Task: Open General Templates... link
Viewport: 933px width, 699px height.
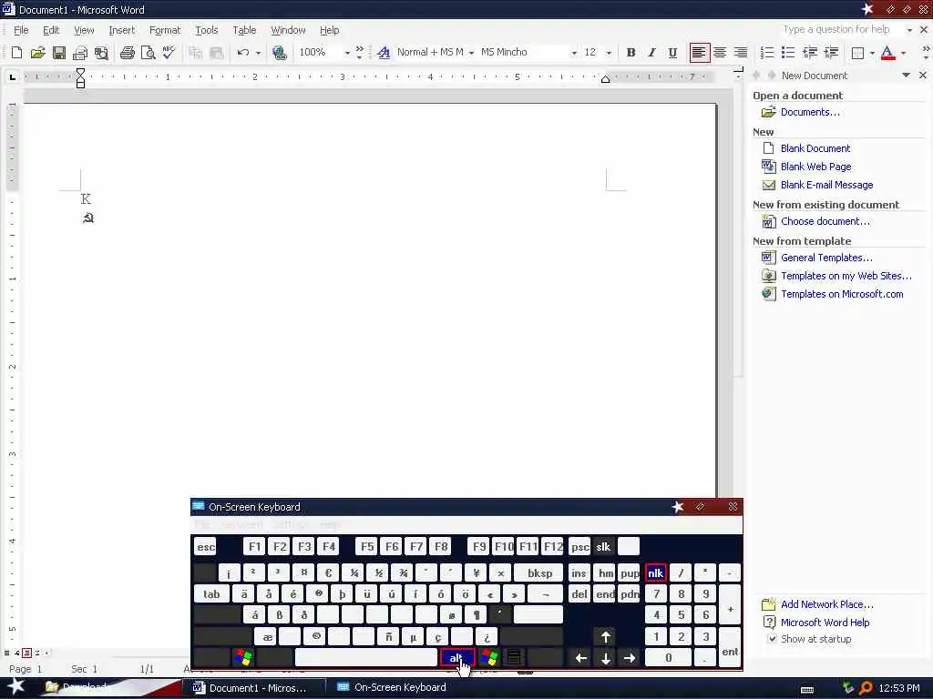Action: click(x=826, y=258)
